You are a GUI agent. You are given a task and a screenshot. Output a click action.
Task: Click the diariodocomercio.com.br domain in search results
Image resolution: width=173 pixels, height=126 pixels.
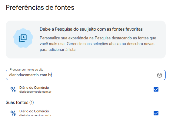coord(35,92)
